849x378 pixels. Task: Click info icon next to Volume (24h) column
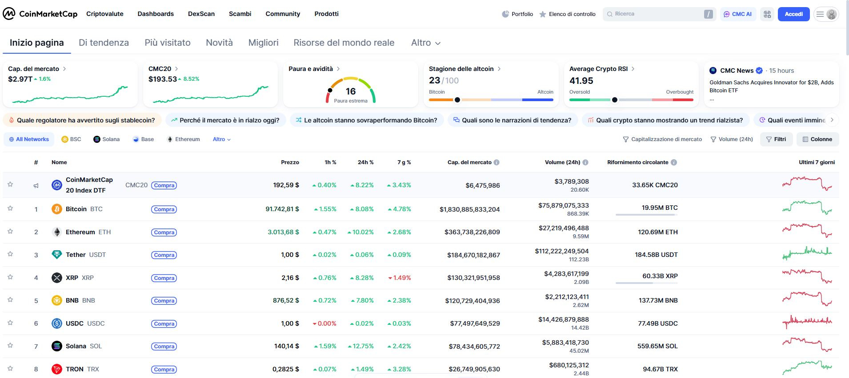(585, 162)
